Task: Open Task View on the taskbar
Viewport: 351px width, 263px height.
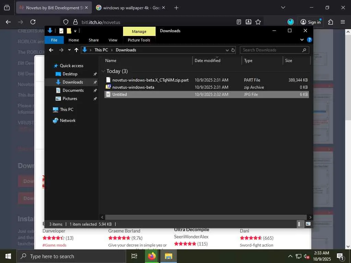Action: tap(134, 256)
